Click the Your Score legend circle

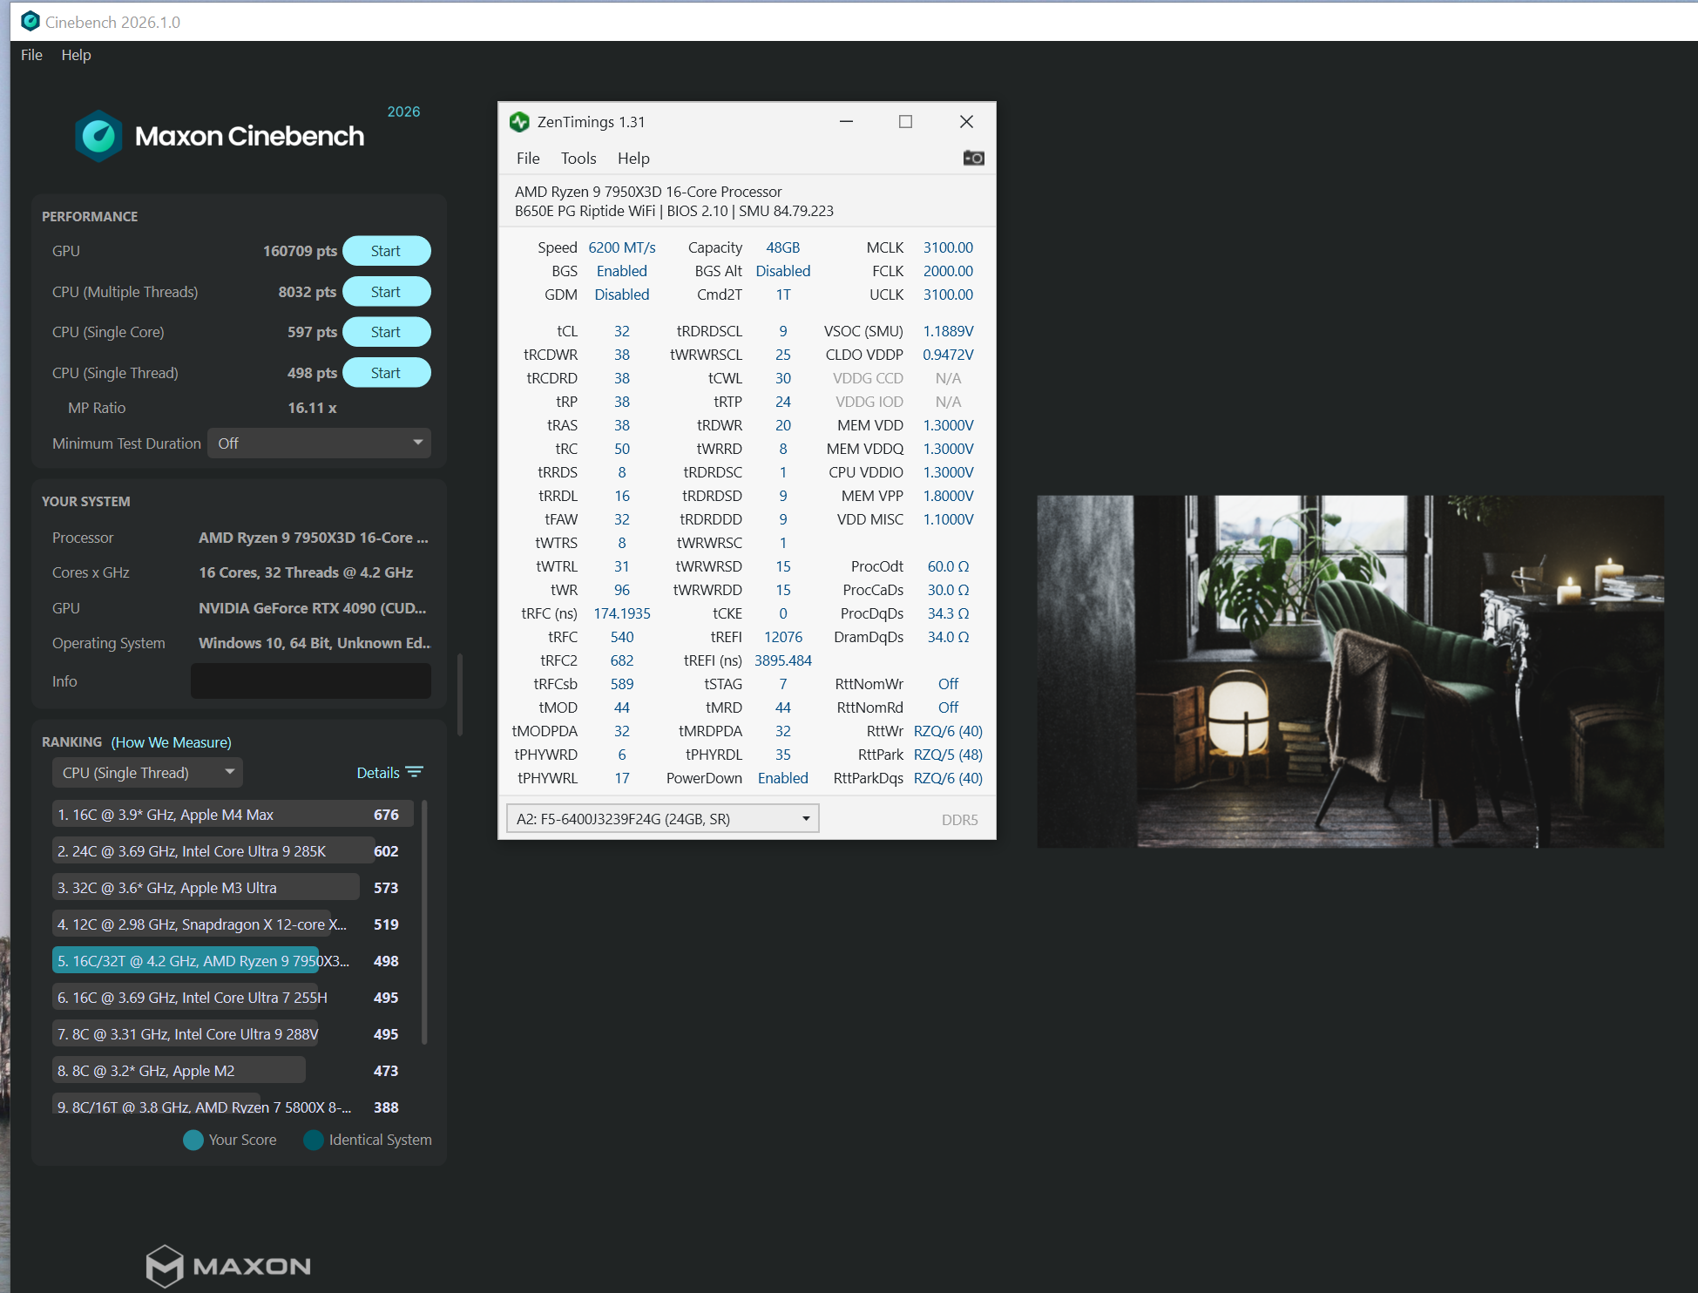(193, 1140)
